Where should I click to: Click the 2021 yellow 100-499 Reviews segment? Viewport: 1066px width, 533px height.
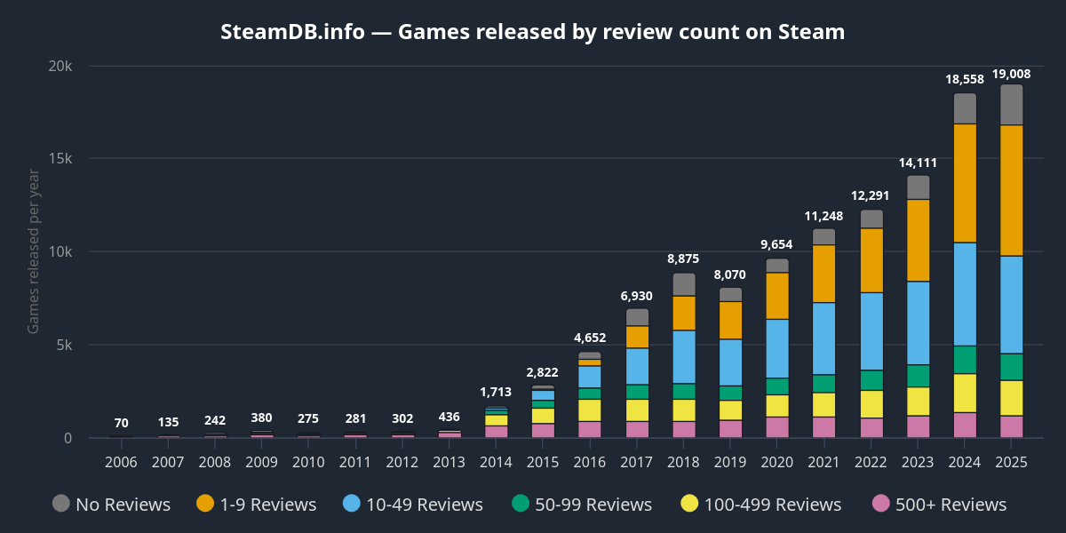[x=824, y=404]
